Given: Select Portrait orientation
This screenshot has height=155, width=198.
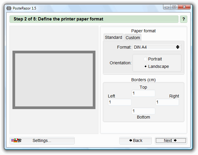Looking at the screenshot, I should coord(146,59).
